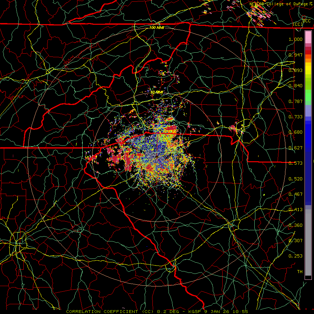Click the "0.307" scale value
Viewport: 314px width, 314px height.
[x=296, y=240]
